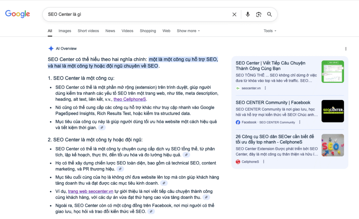Start voice search with microphone icon
Image resolution: width=359 pixels, height=219 pixels.
point(248,14)
